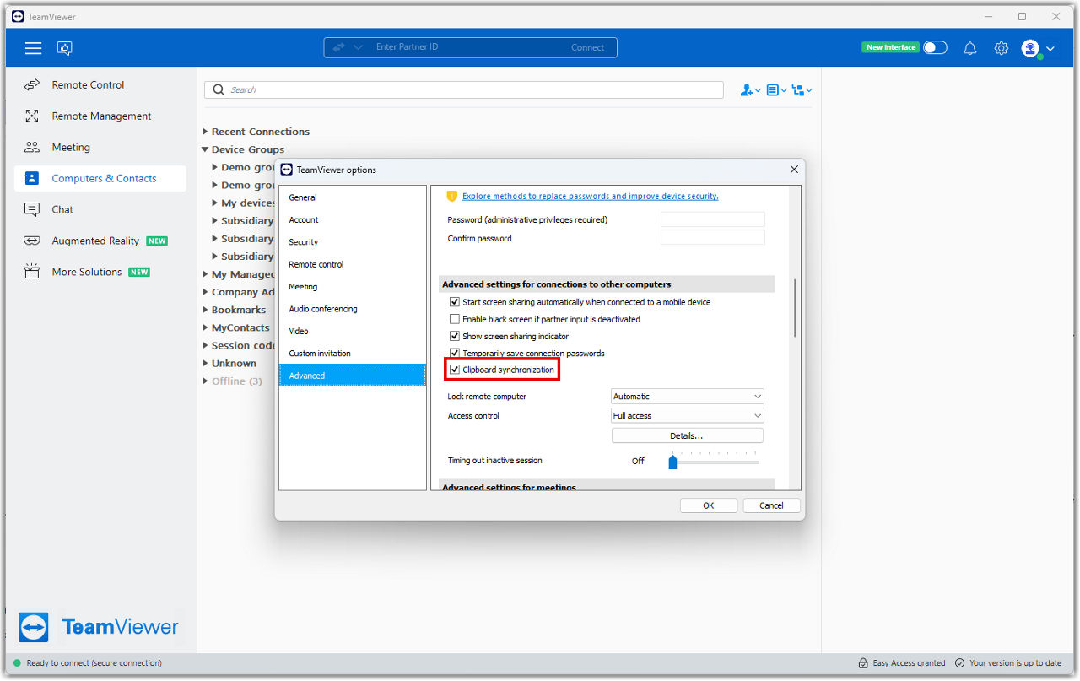The image size is (1080, 681).
Task: Expand the MyContacts group
Action: point(205,327)
